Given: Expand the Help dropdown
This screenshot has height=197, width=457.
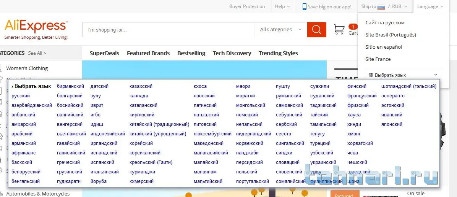Looking at the screenshot, I should [x=282, y=6].
